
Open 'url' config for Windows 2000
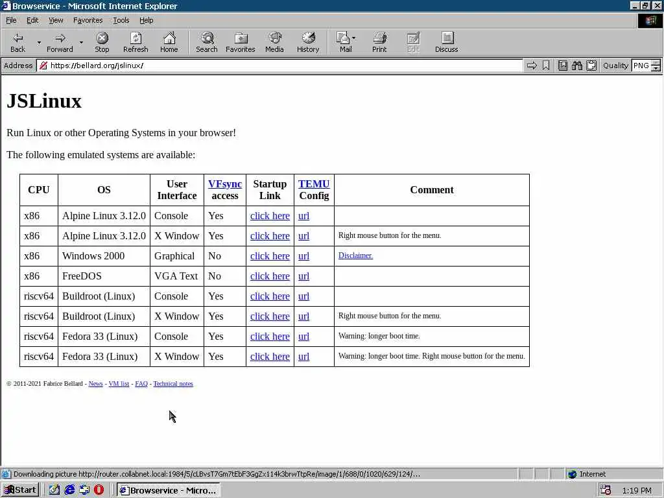(303, 256)
